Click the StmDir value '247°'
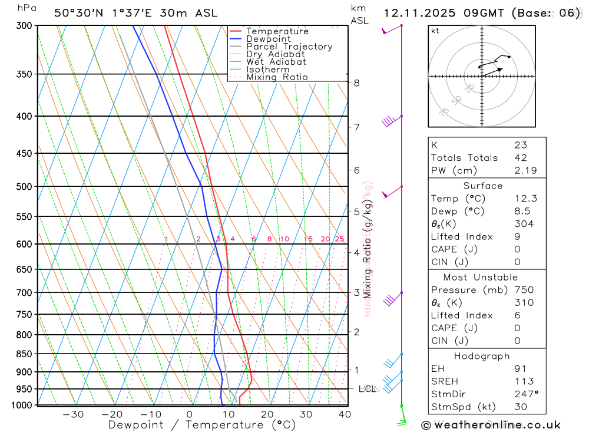 (526, 394)
